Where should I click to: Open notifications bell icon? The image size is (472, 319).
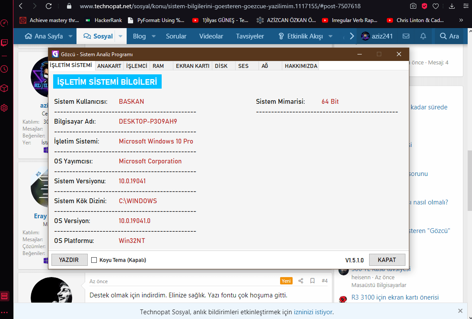(x=423, y=36)
